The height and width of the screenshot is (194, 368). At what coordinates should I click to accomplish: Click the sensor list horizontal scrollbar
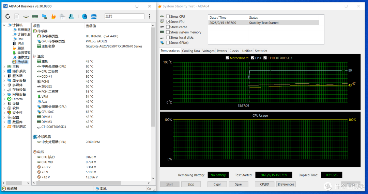(x=79, y=183)
